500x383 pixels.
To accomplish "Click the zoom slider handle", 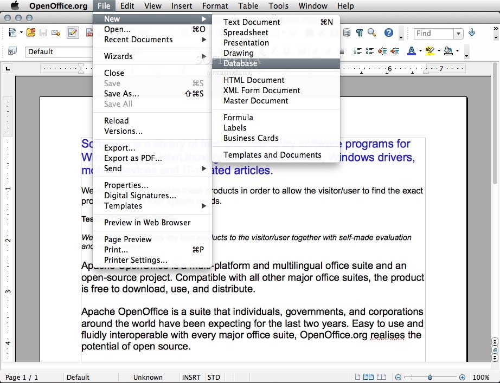I will click(430, 377).
